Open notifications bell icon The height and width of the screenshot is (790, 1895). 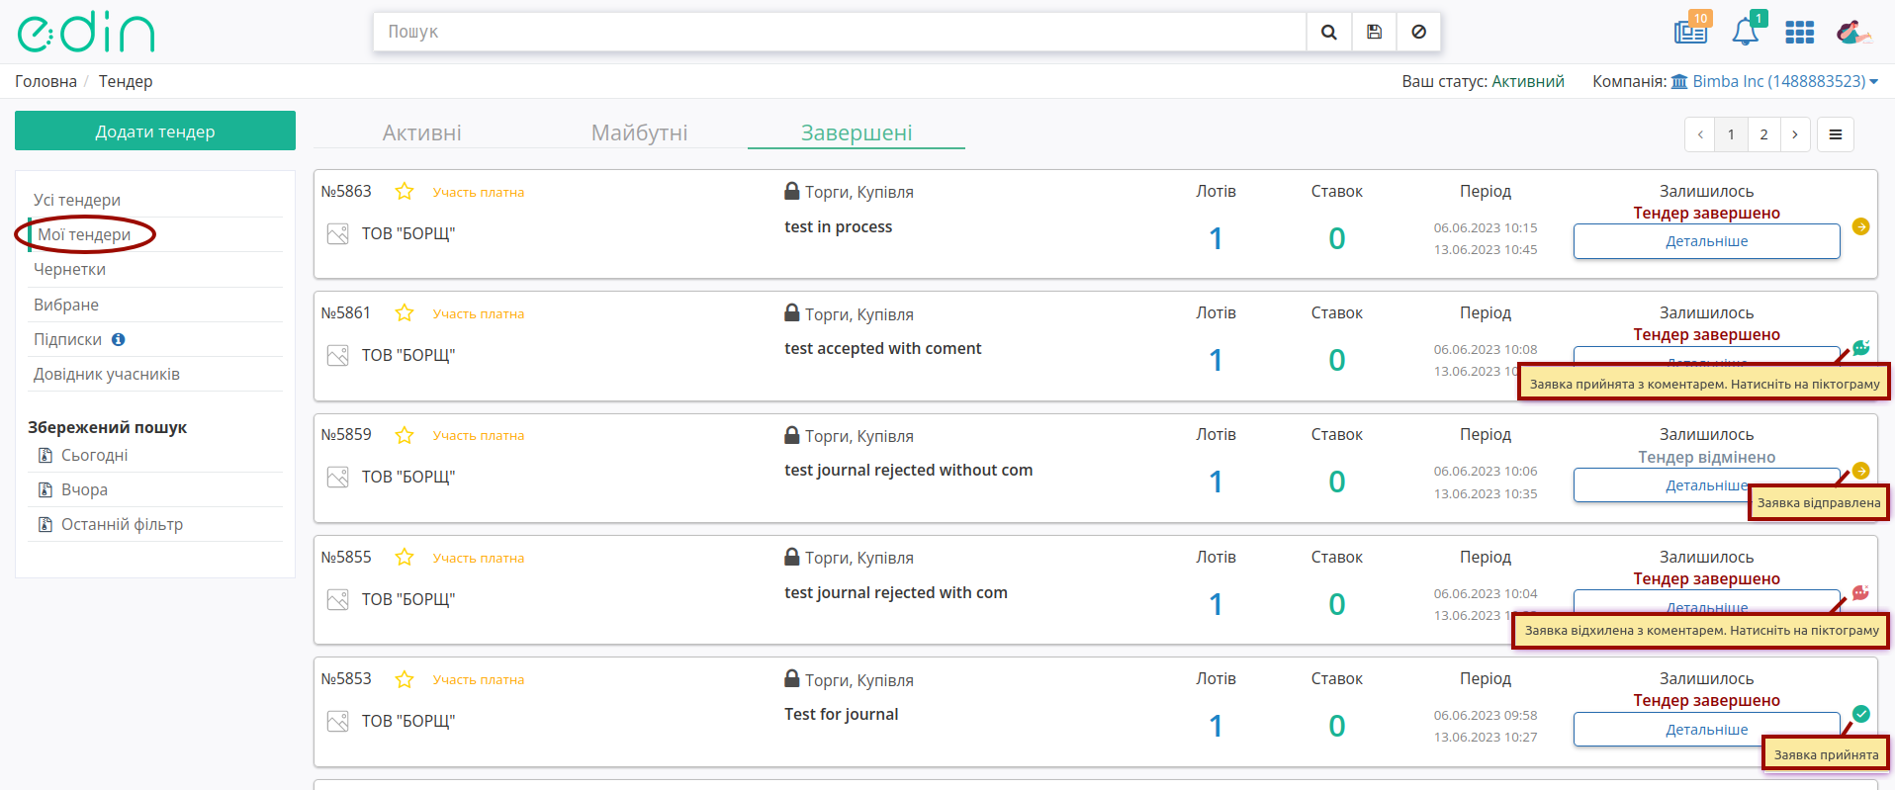pos(1746,31)
